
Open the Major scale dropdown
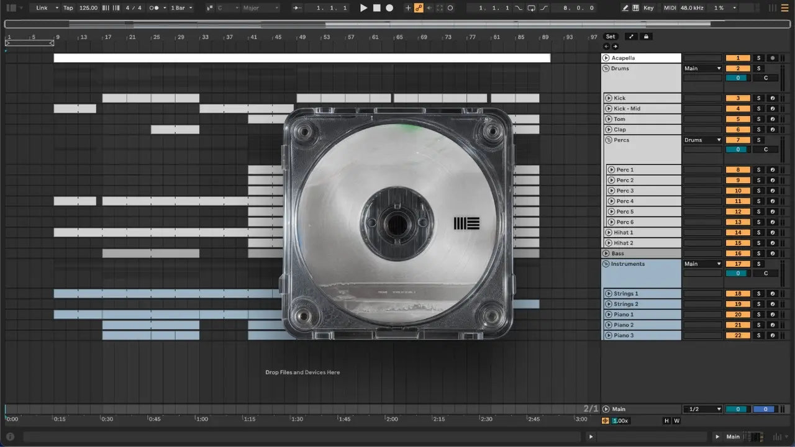click(260, 8)
